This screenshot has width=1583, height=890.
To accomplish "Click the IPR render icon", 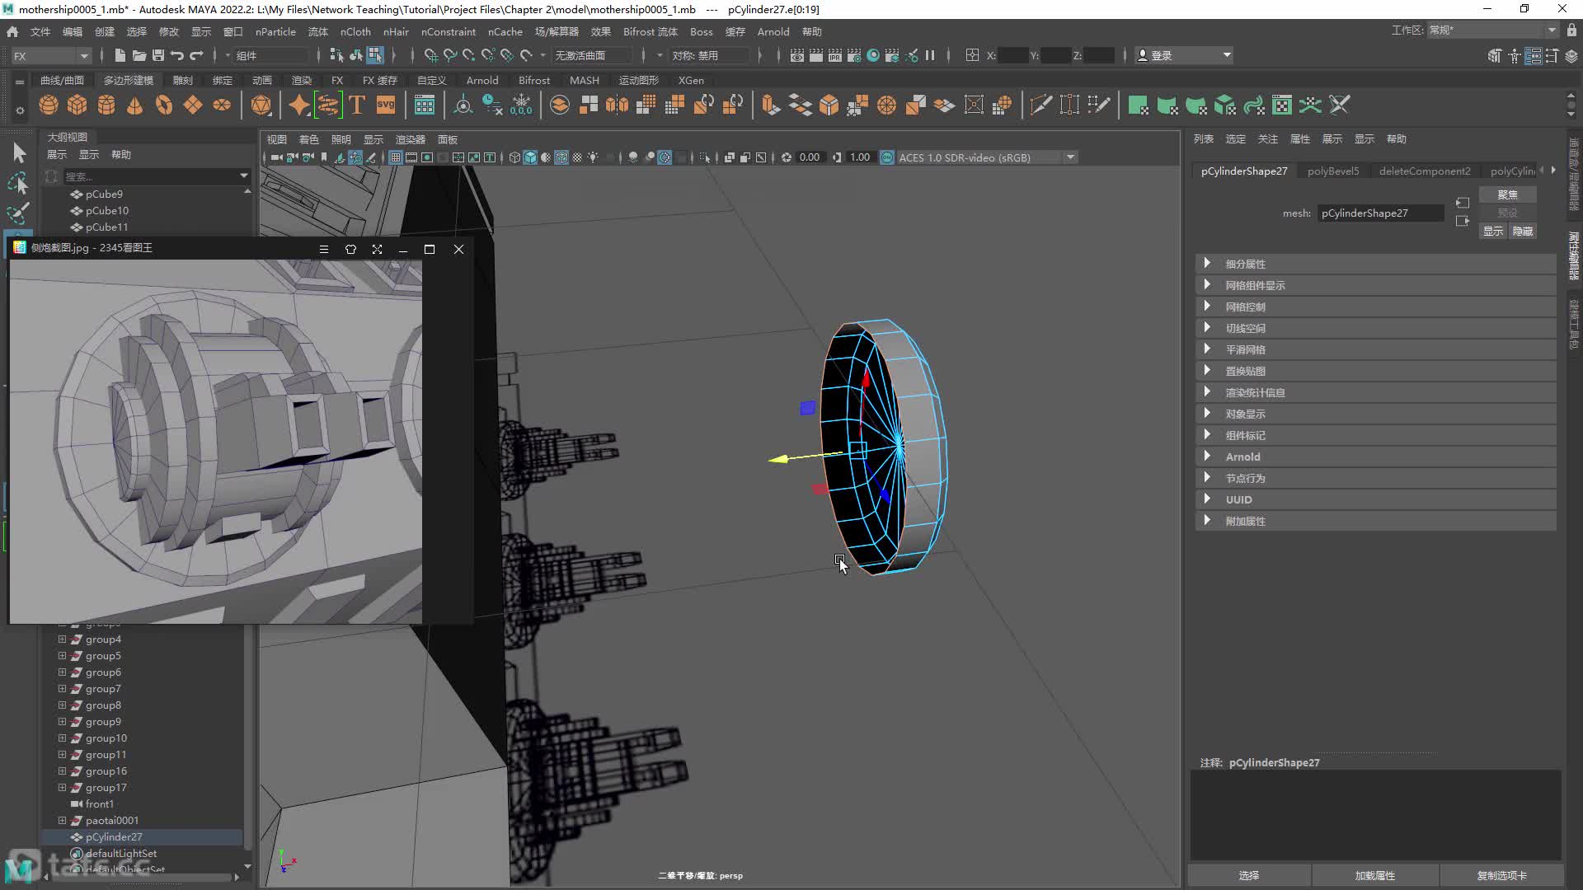I will [x=835, y=55].
